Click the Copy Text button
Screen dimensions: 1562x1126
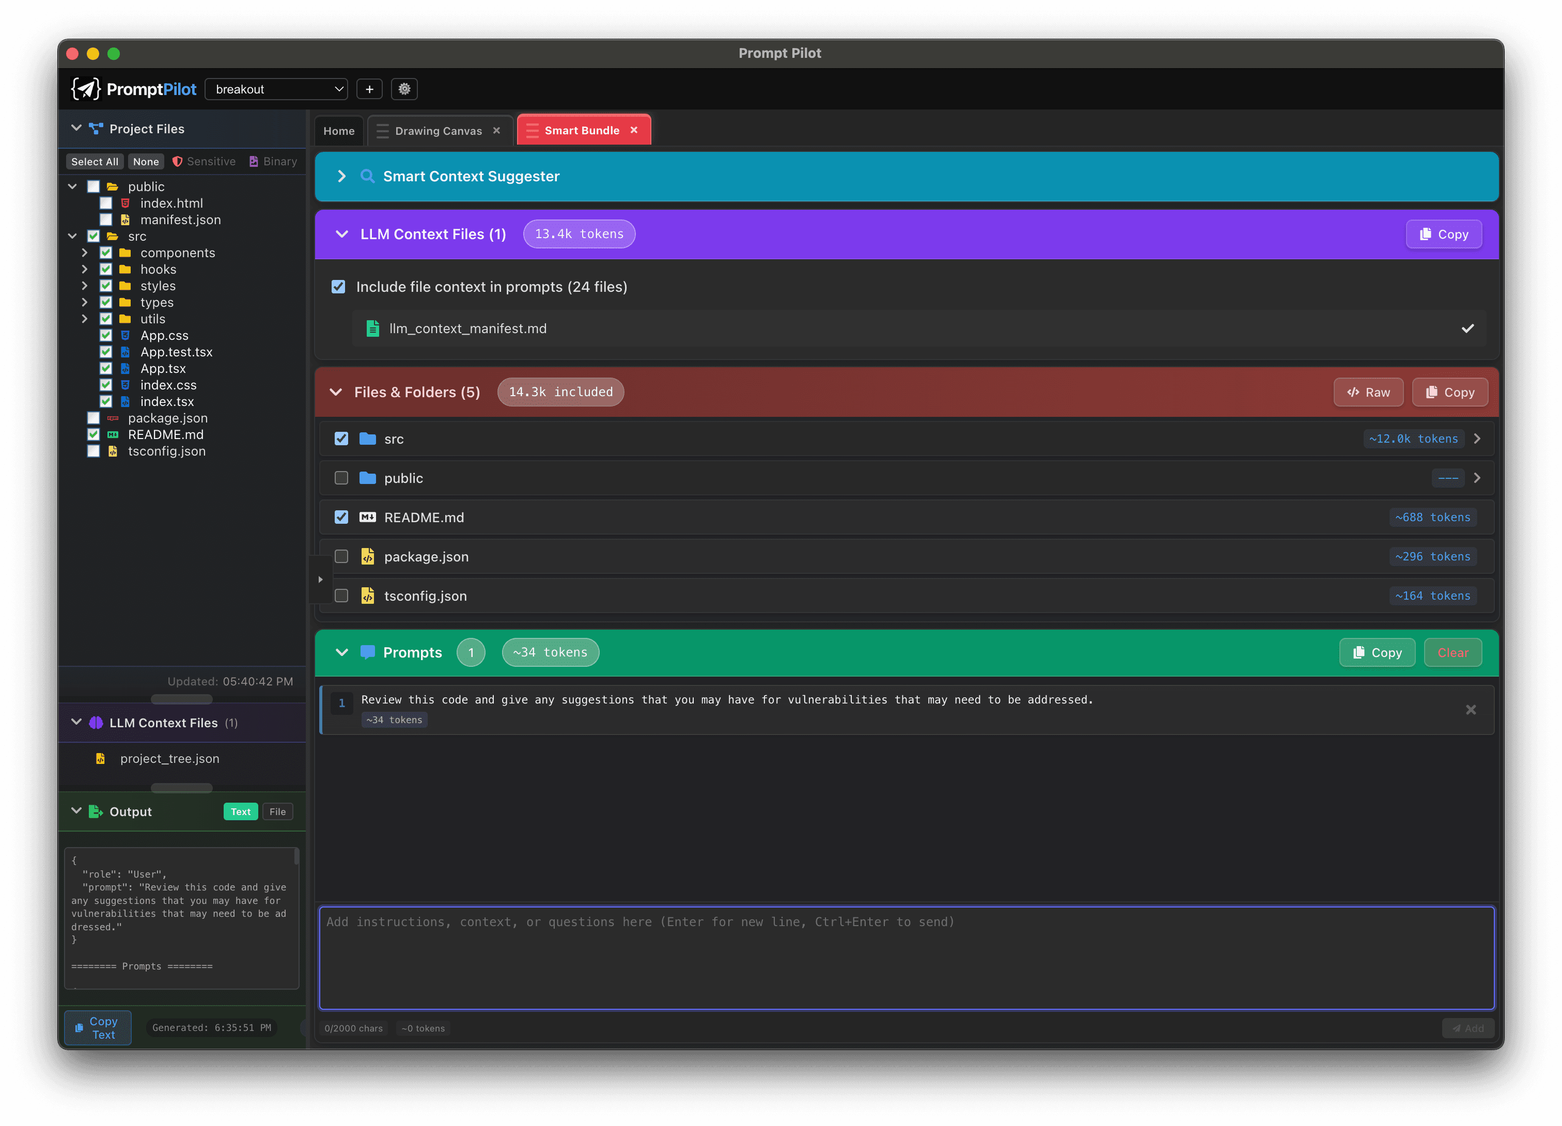(x=98, y=1027)
